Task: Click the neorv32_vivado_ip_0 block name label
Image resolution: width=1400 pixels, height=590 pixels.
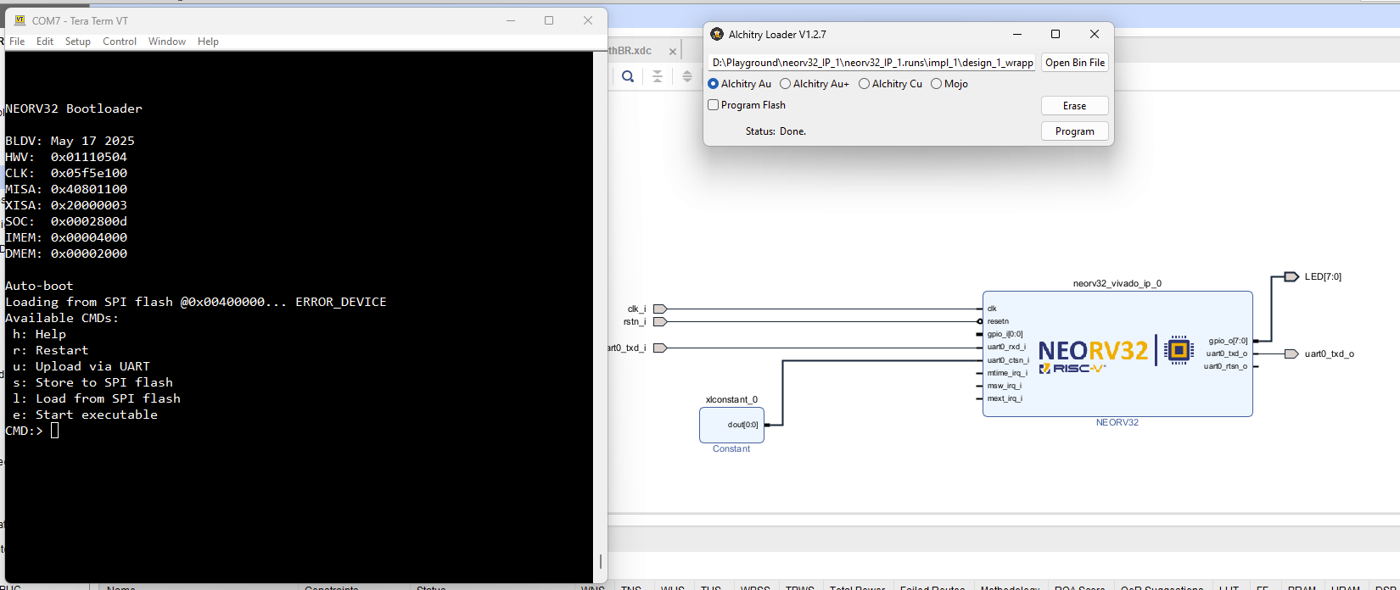Action: pyautogui.click(x=1117, y=283)
